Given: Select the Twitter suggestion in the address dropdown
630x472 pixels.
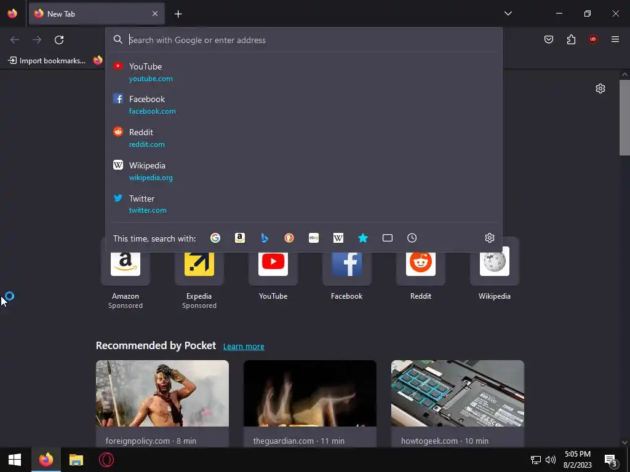Looking at the screenshot, I should click(304, 204).
